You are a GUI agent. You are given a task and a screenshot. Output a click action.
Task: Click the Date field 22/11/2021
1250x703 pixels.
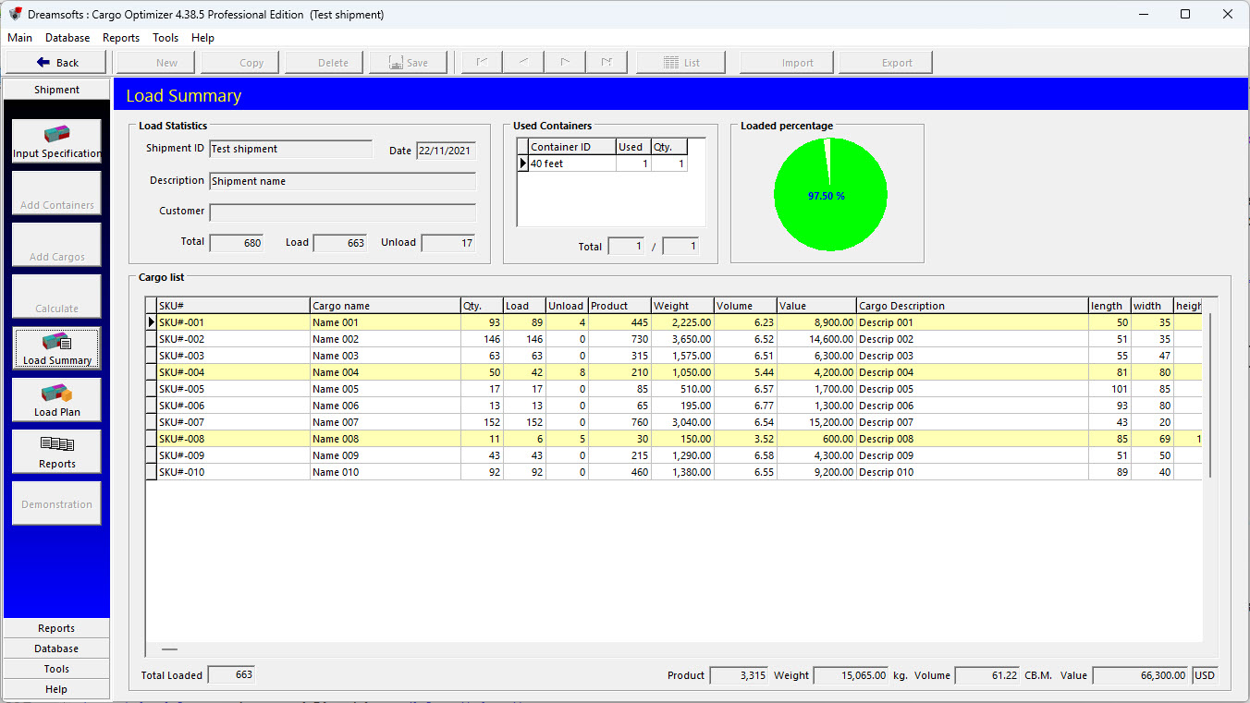coord(446,151)
